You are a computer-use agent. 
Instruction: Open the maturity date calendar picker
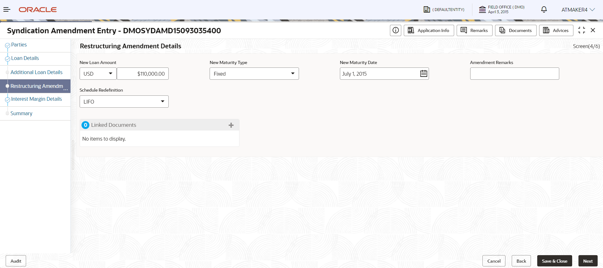[x=424, y=73]
